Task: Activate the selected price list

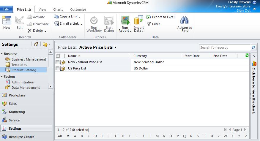Action: click(x=36, y=17)
